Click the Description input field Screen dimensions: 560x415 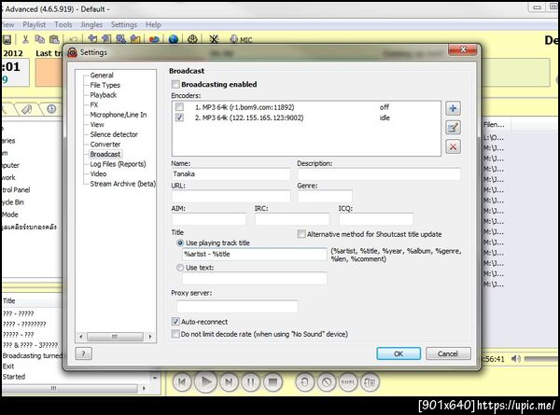(x=379, y=174)
